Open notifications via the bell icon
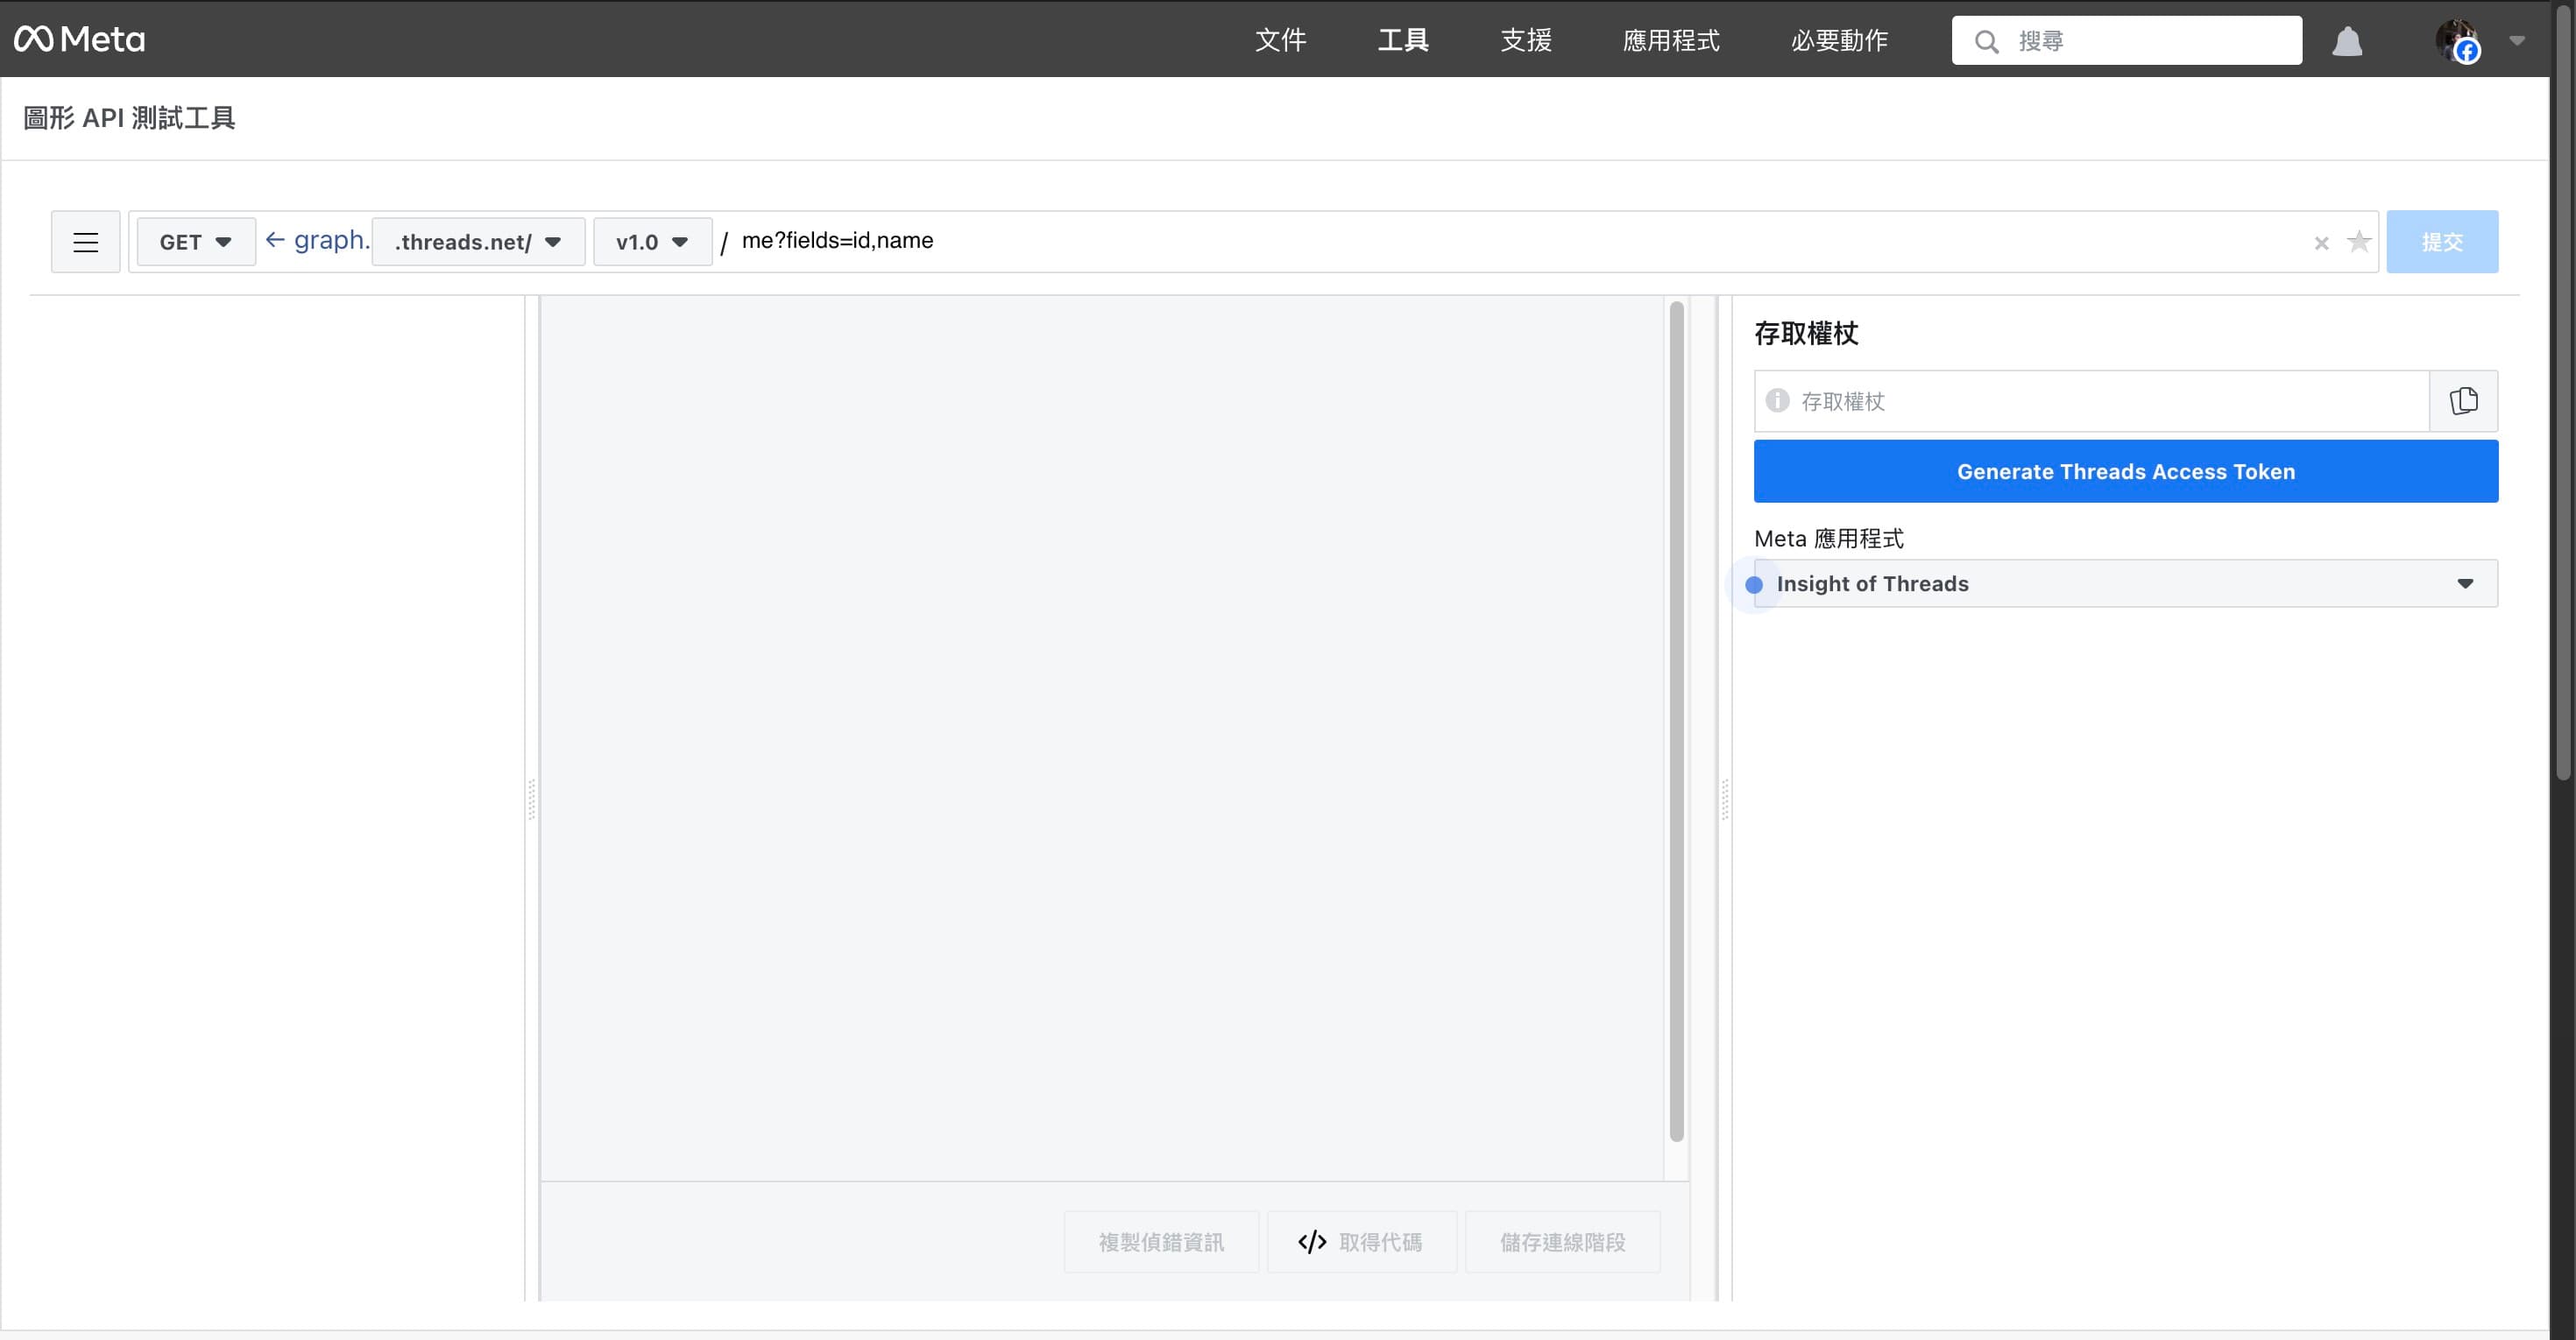The image size is (2576, 1340). (x=2348, y=40)
